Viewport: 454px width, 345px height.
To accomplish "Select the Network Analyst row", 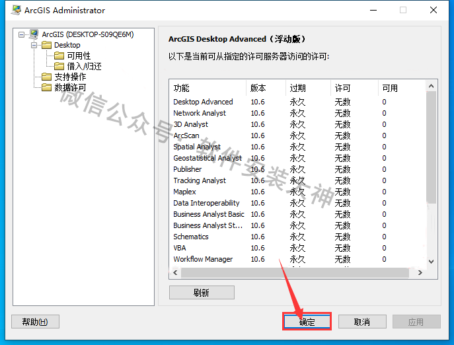I will point(297,113).
